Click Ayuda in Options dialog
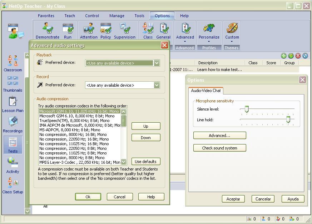 pyautogui.click(x=293, y=199)
